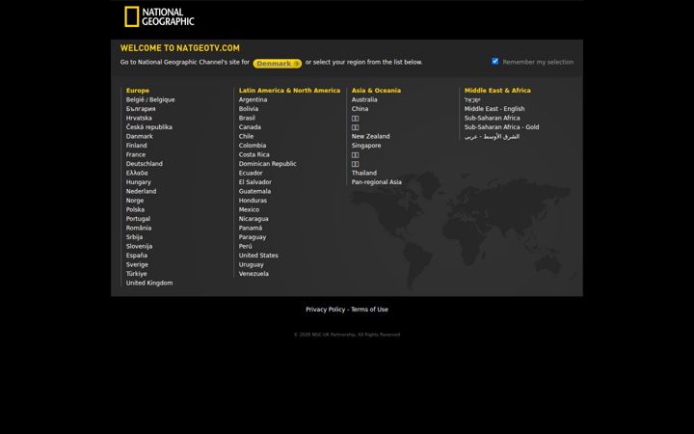694x434 pixels.
Task: Select España region
Action: [x=137, y=255]
